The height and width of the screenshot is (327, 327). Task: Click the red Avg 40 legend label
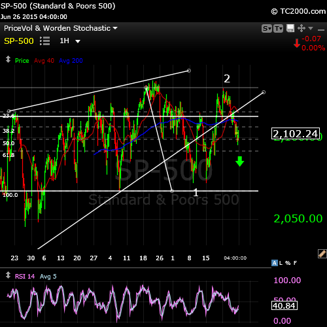coord(44,61)
